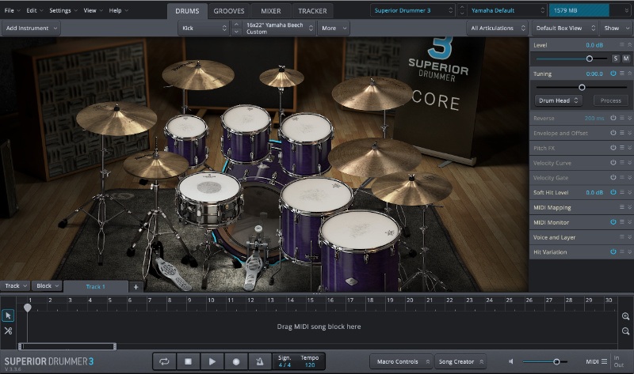Click the Tuning slider handle
The height and width of the screenshot is (374, 634).
[x=582, y=88]
